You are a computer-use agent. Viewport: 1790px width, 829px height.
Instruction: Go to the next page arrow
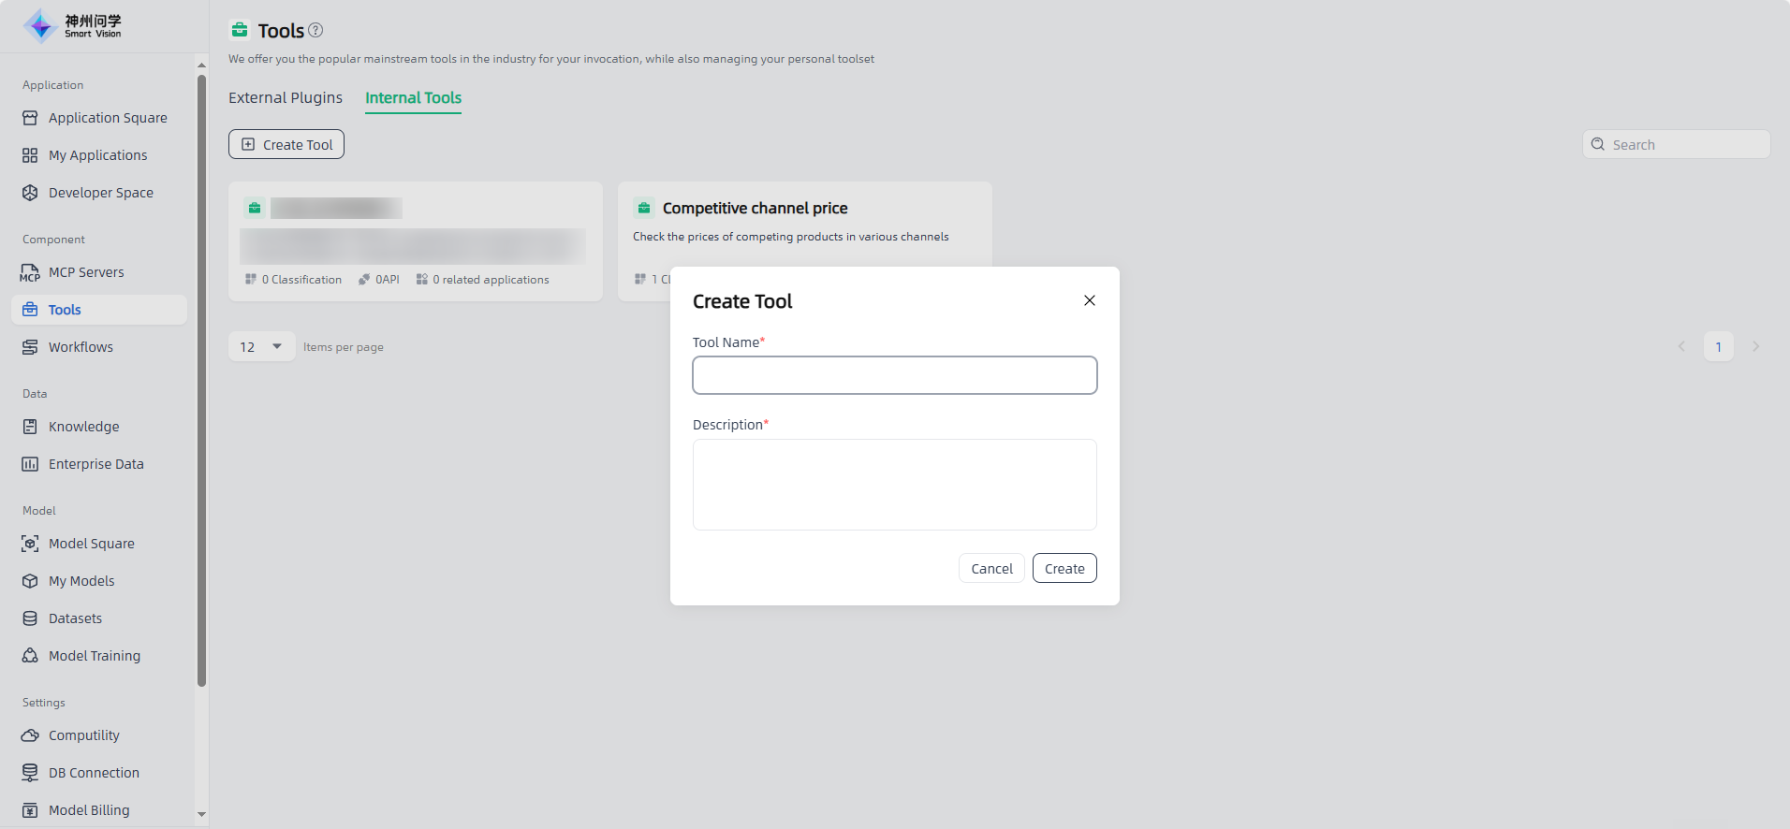point(1755,347)
